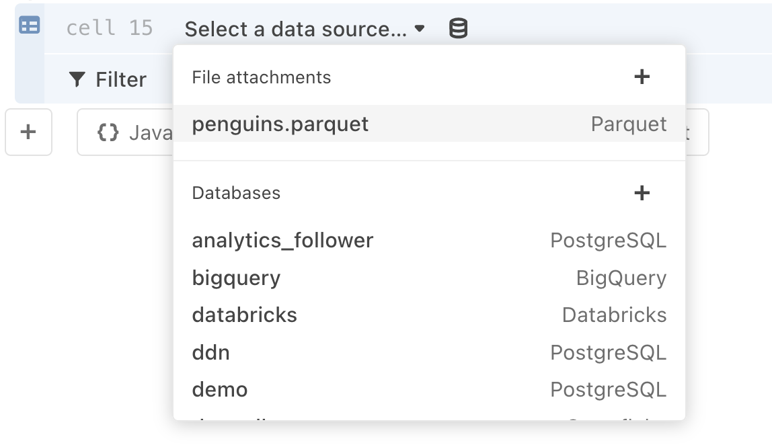Click the 'Databases' section header

[x=235, y=193]
